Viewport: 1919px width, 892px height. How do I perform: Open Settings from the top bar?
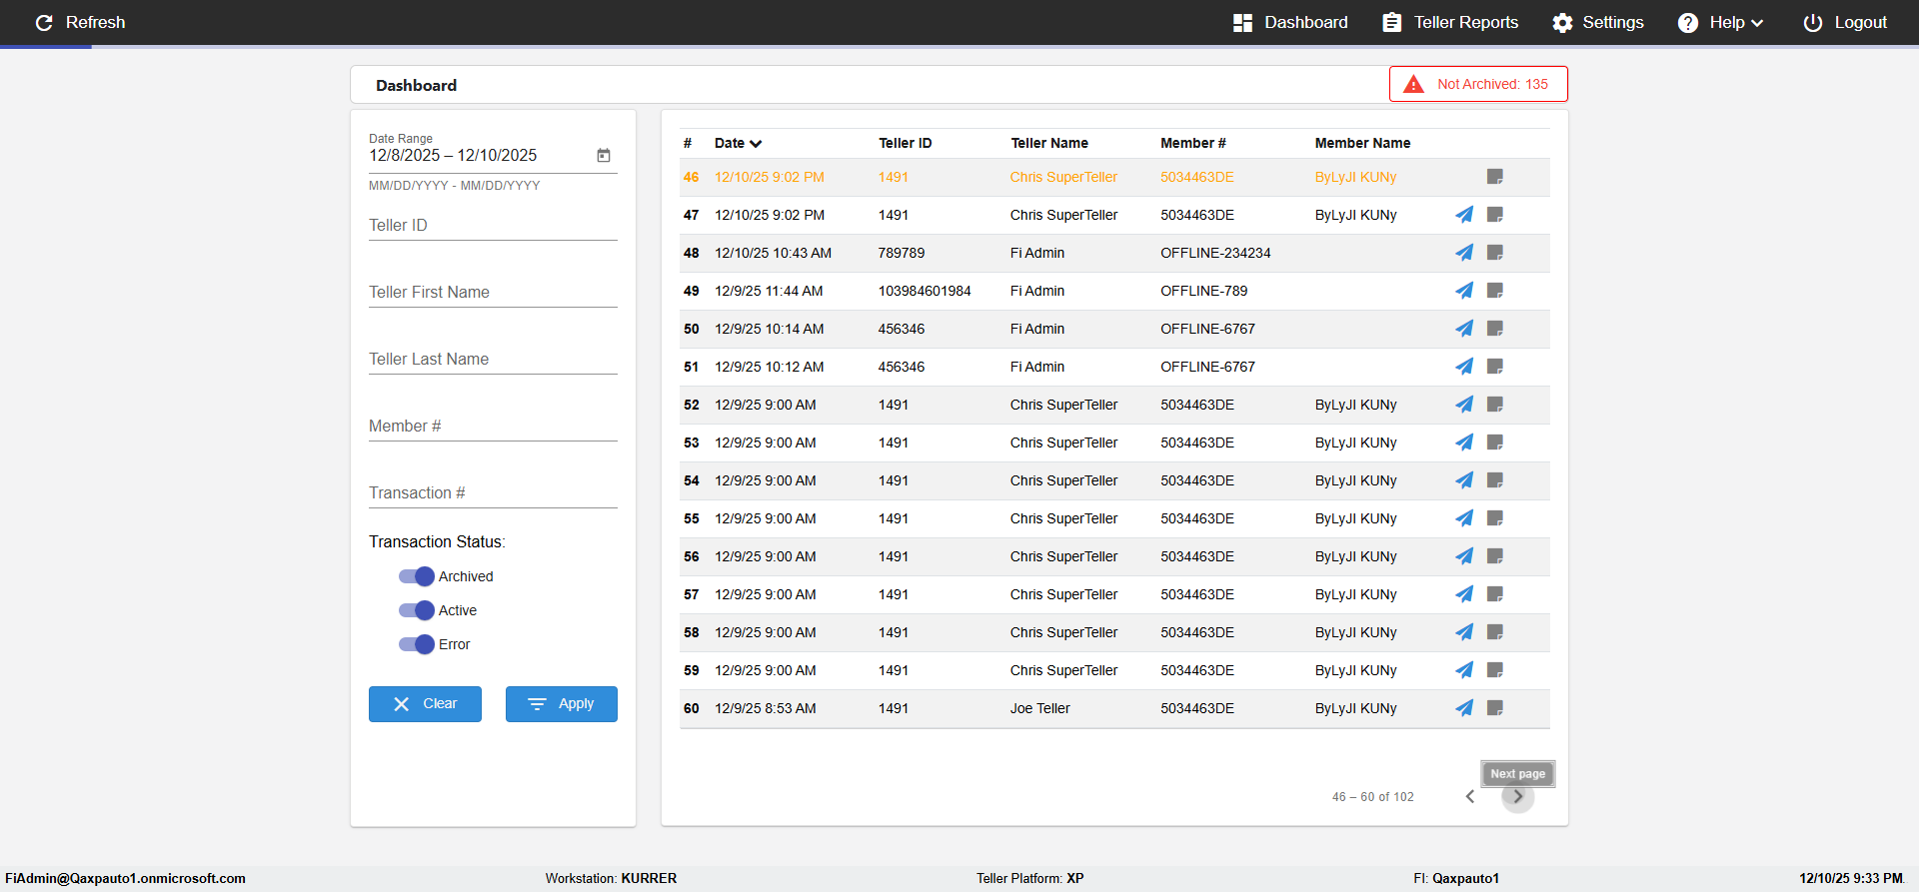[x=1597, y=23]
